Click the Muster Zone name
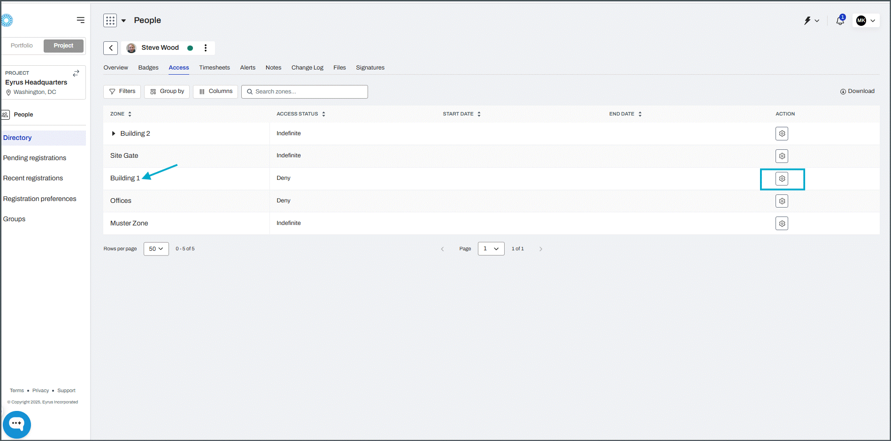This screenshot has width=891, height=441. [x=129, y=224]
